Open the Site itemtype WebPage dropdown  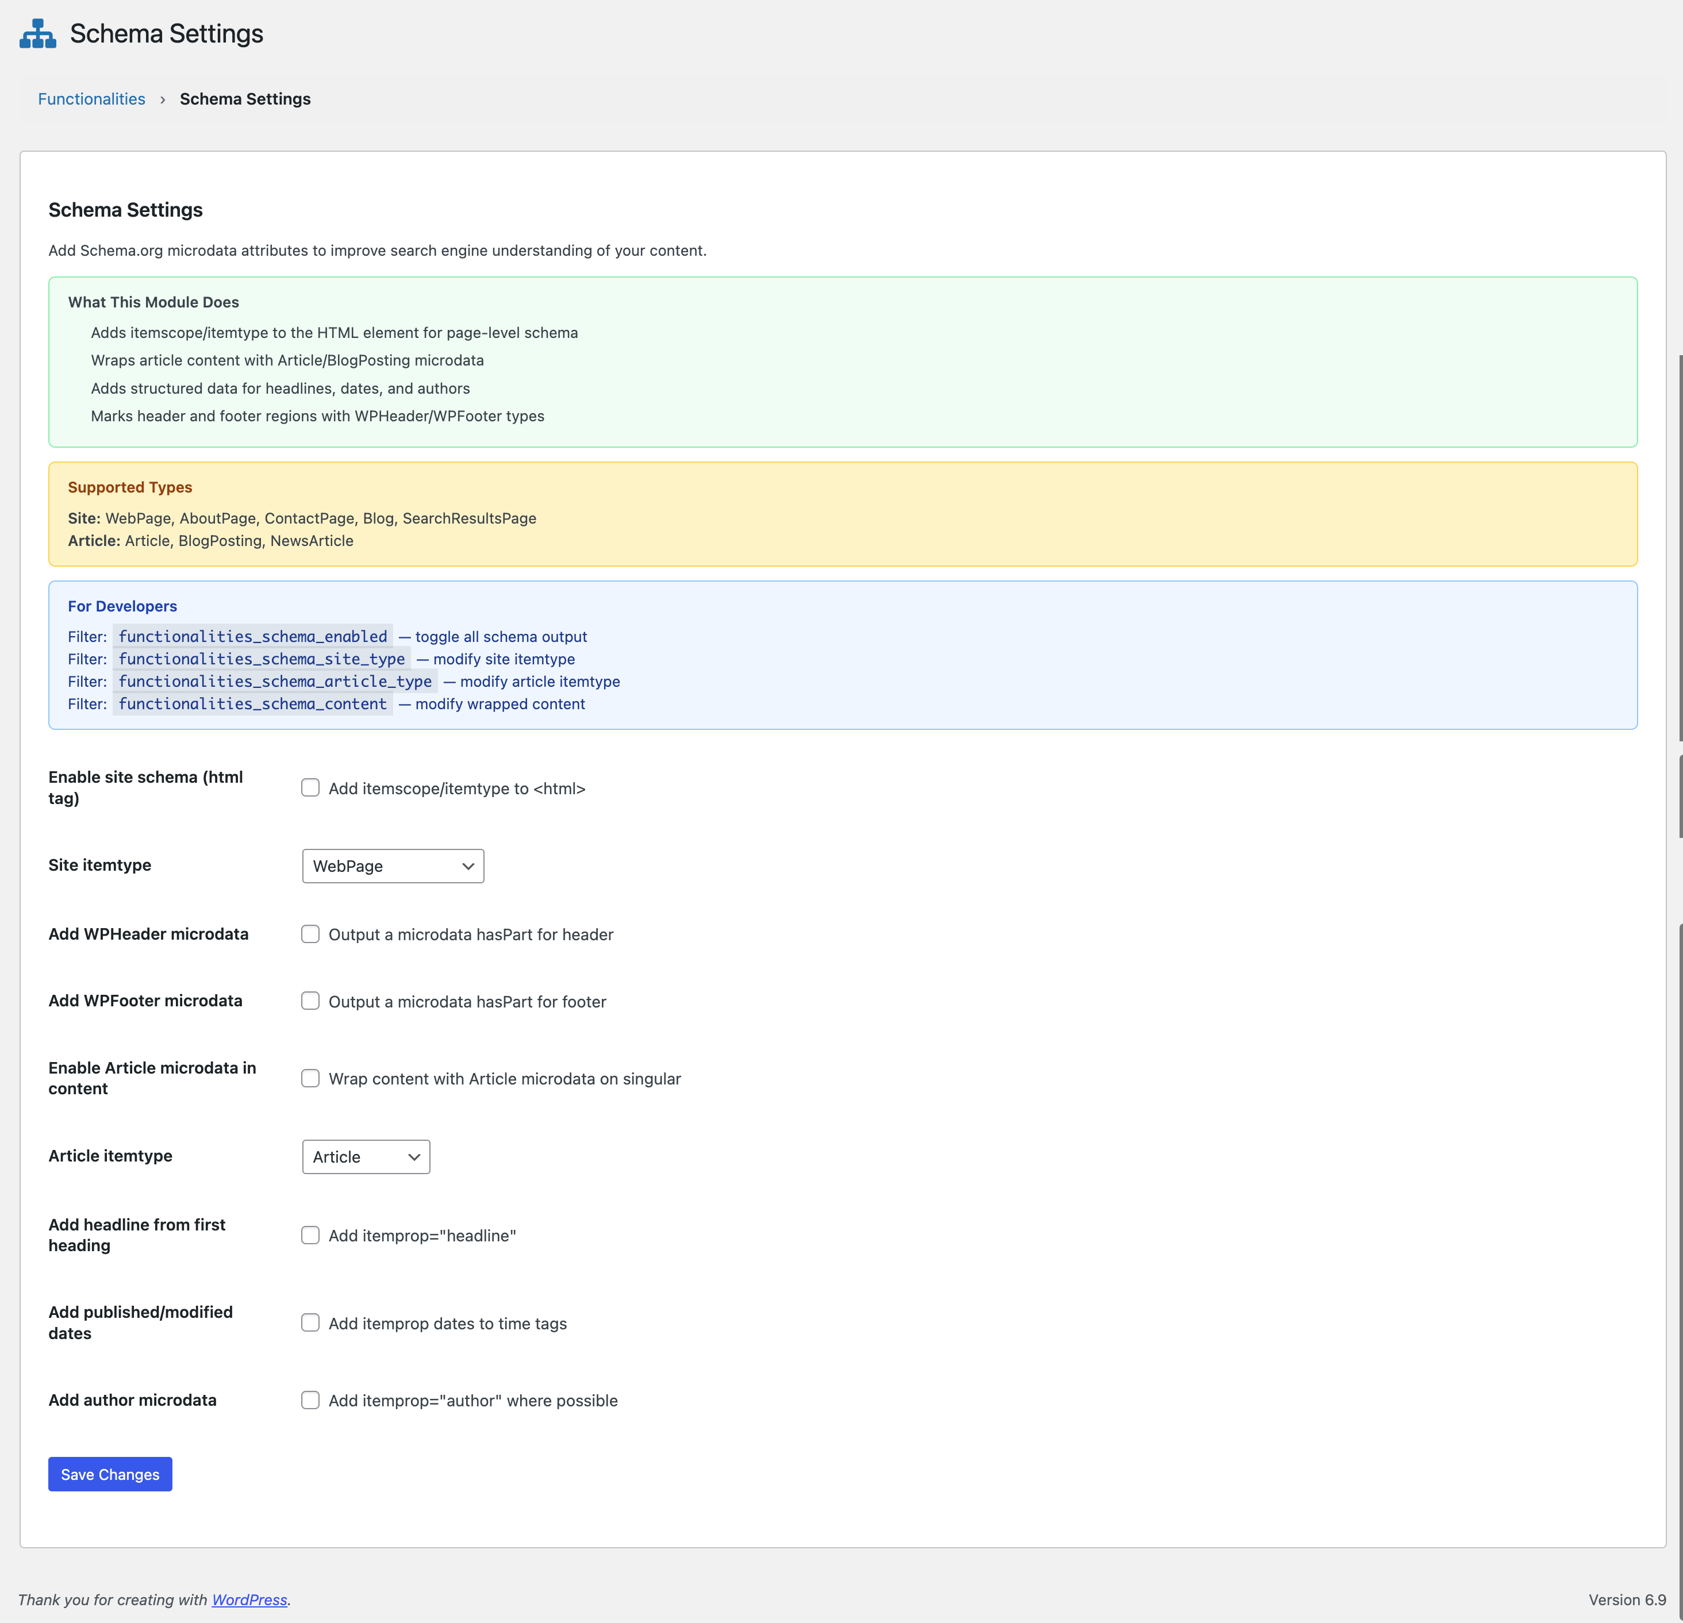[393, 866]
